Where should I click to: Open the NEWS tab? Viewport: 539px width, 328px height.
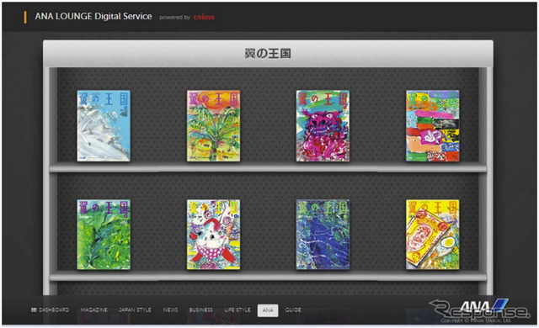(170, 309)
